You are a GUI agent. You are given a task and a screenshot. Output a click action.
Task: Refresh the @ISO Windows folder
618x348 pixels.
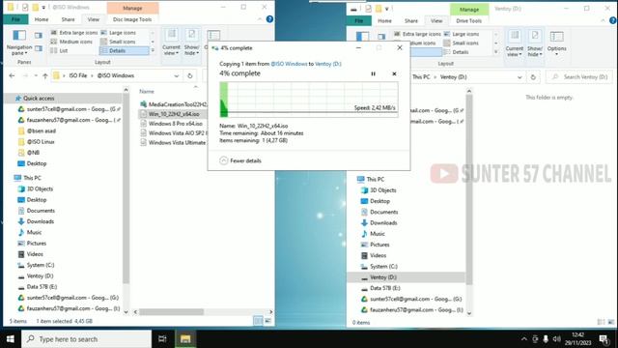[190, 75]
